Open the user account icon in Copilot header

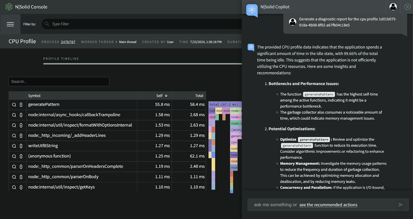(393, 7)
